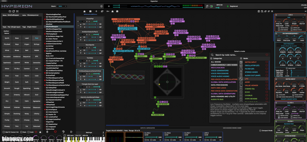Filter by the Strings category
The height and width of the screenshot is (142, 307).
click(x=37, y=44)
